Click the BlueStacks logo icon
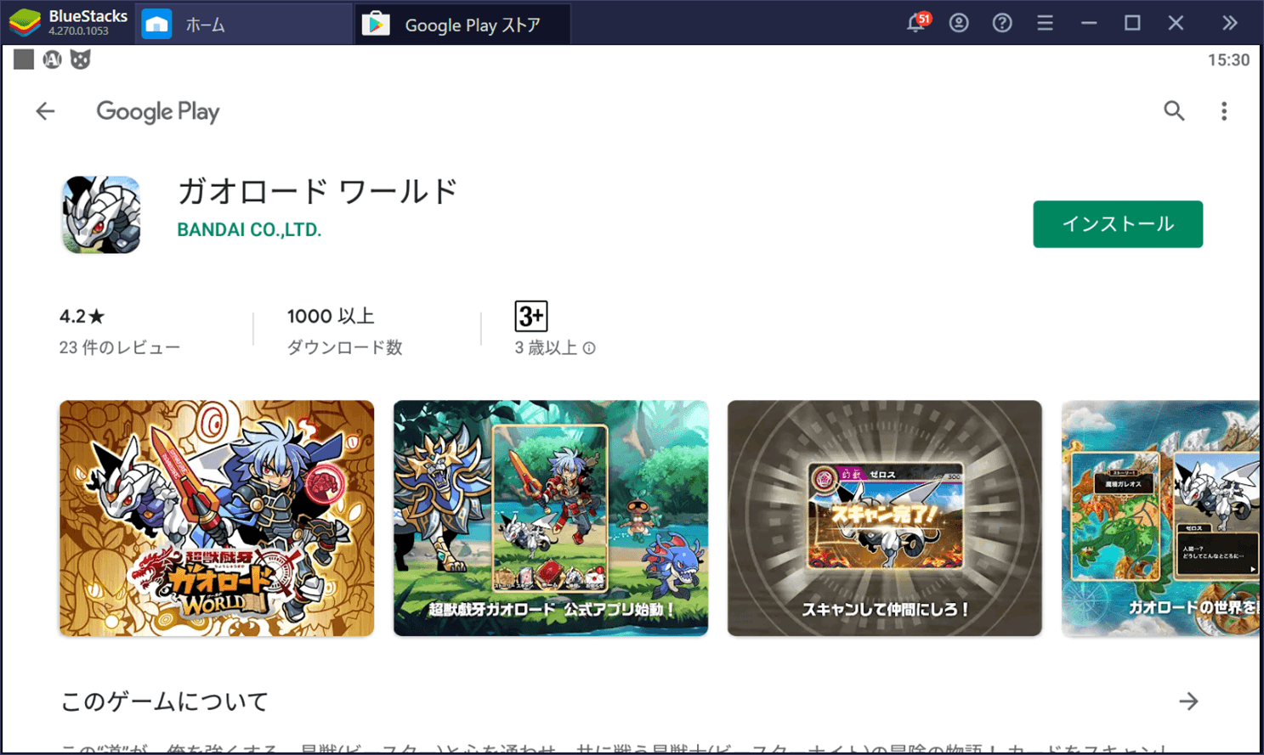The height and width of the screenshot is (755, 1264). (25, 23)
